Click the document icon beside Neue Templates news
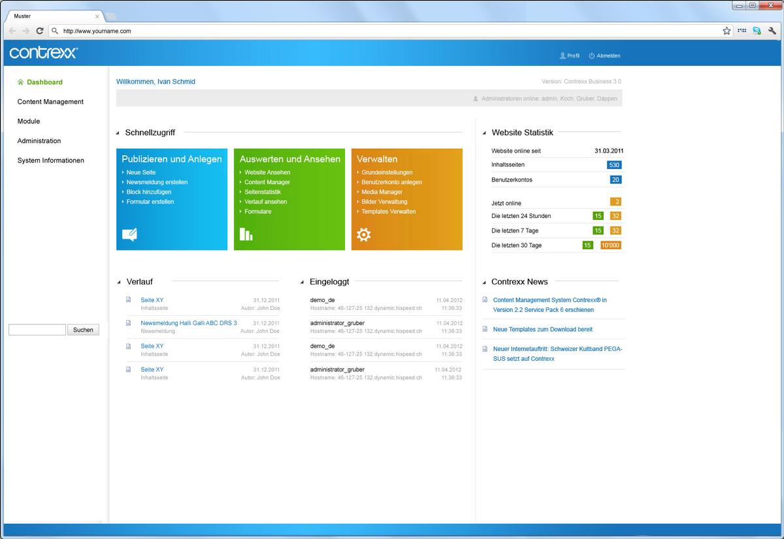 pyautogui.click(x=485, y=330)
